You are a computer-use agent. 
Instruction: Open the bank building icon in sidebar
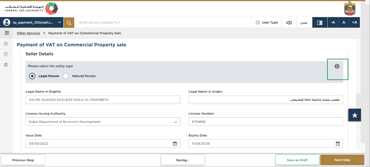(6, 65)
